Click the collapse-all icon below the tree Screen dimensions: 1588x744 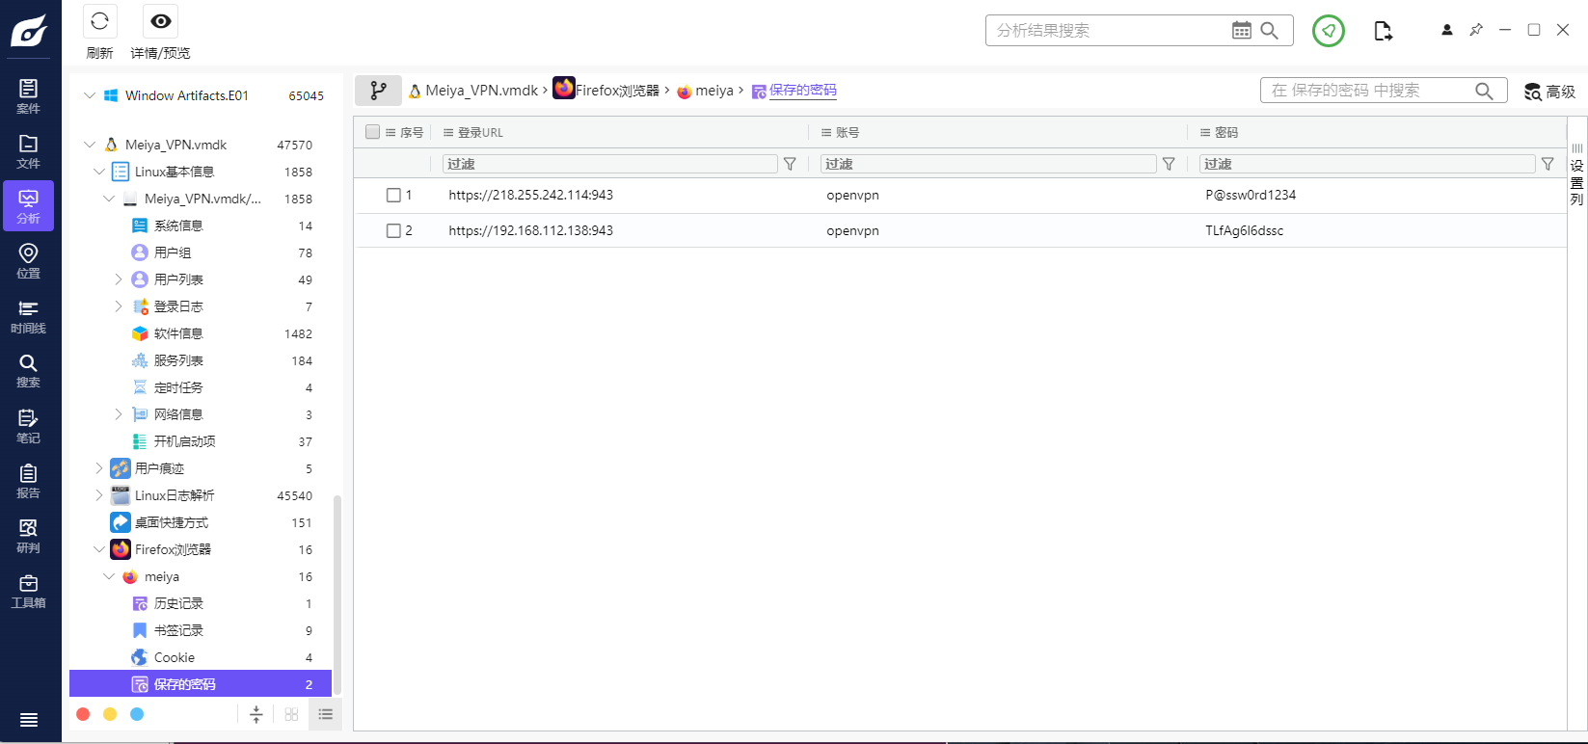(256, 714)
